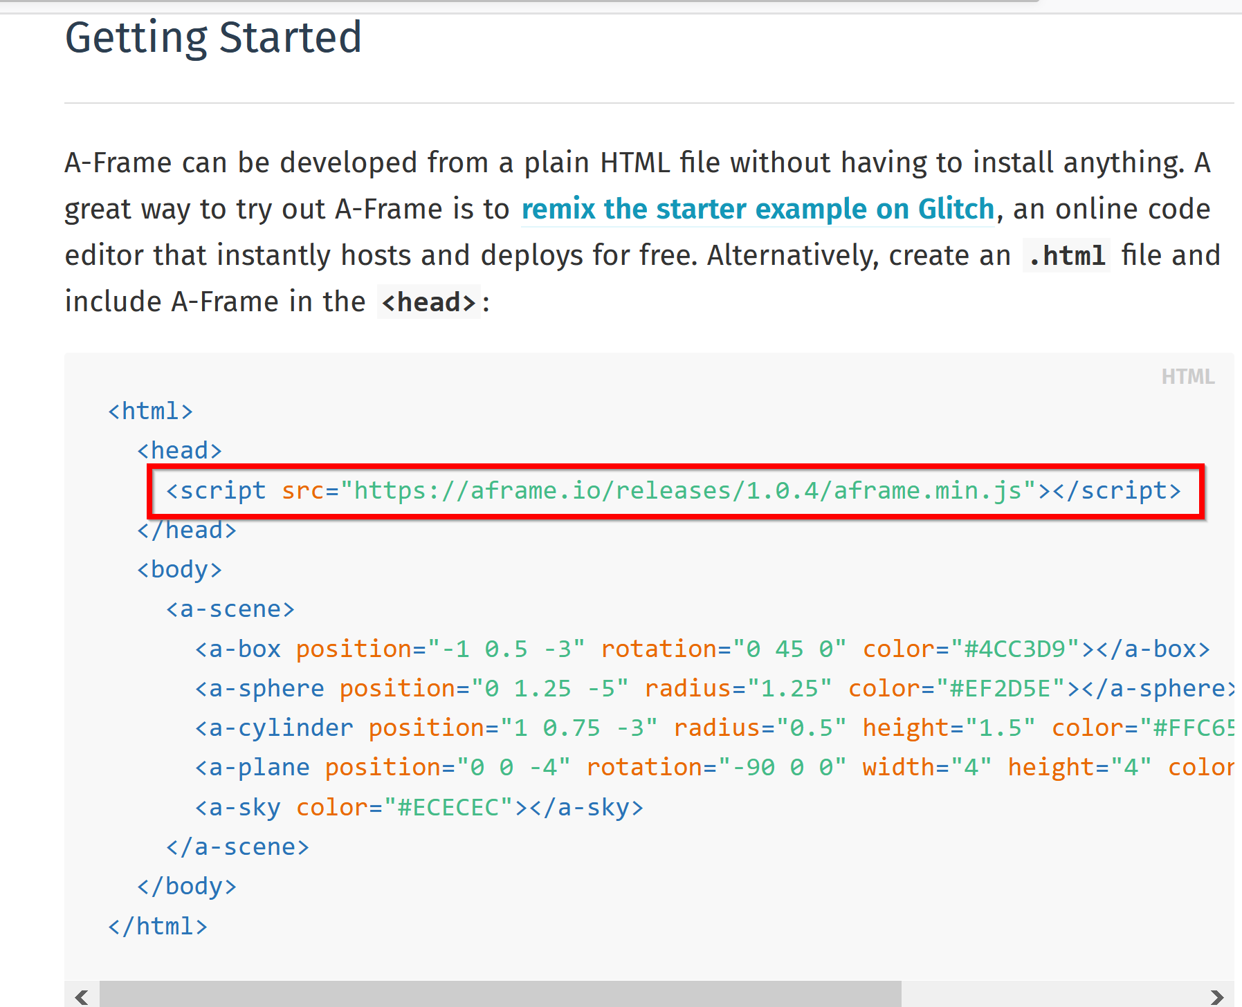1242x1007 pixels.
Task: Click the closing </head> tag line
Action: click(x=187, y=530)
